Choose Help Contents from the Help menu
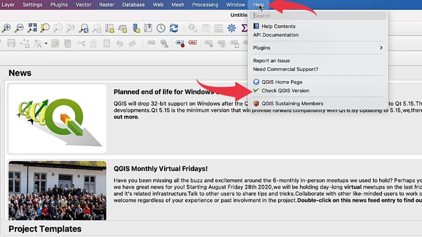This screenshot has height=237, width=422. pyautogui.click(x=278, y=26)
